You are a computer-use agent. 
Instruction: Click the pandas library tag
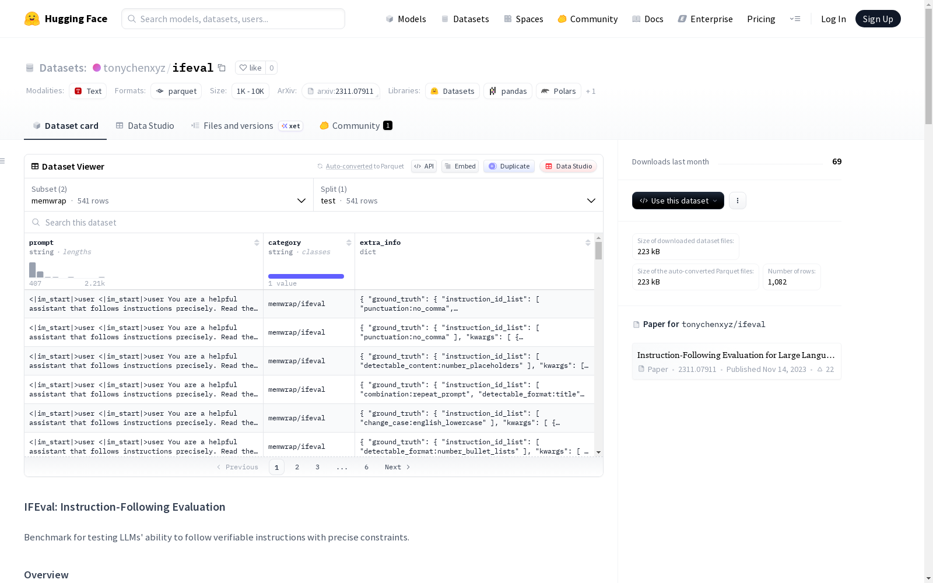[508, 91]
